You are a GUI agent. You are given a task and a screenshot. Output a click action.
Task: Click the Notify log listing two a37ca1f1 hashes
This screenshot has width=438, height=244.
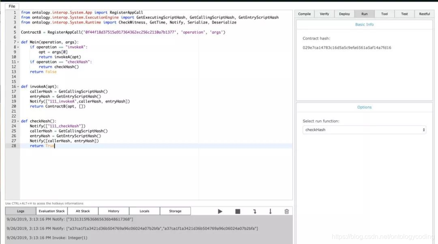(x=132, y=228)
